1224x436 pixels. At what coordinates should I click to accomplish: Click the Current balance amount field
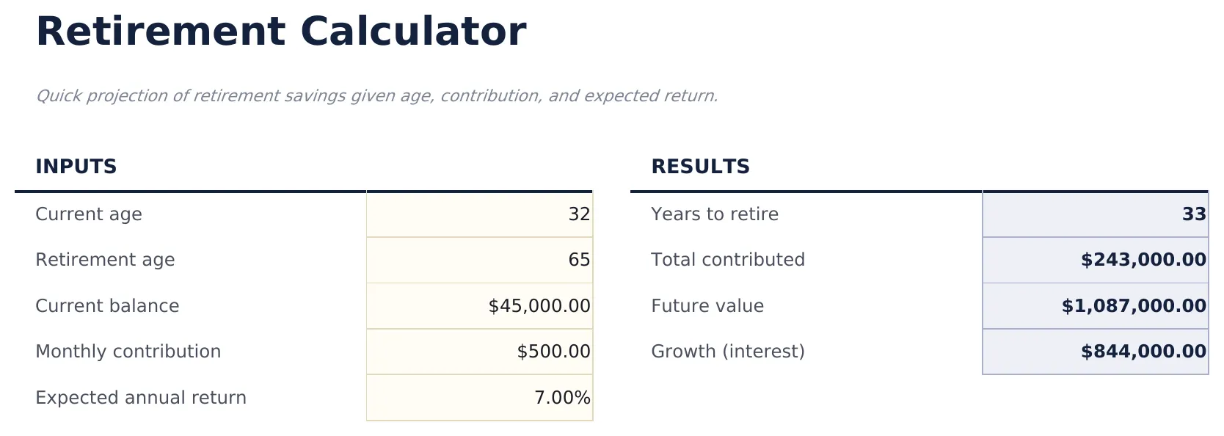coord(479,306)
